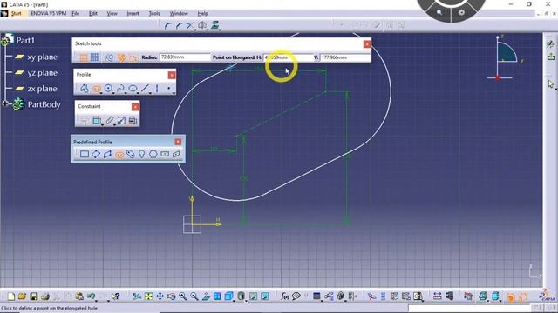558x313 pixels.
Task: Click the Save icon in bottom toolbar
Action: (34, 296)
